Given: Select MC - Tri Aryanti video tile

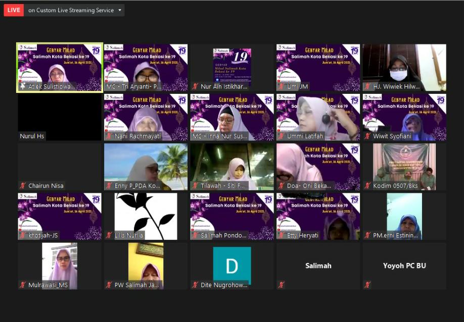Looking at the screenshot, I should [x=146, y=68].
